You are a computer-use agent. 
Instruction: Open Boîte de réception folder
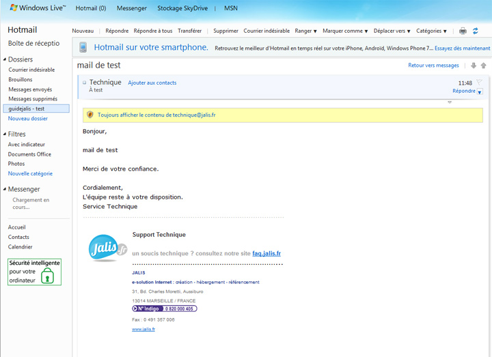[x=33, y=43]
